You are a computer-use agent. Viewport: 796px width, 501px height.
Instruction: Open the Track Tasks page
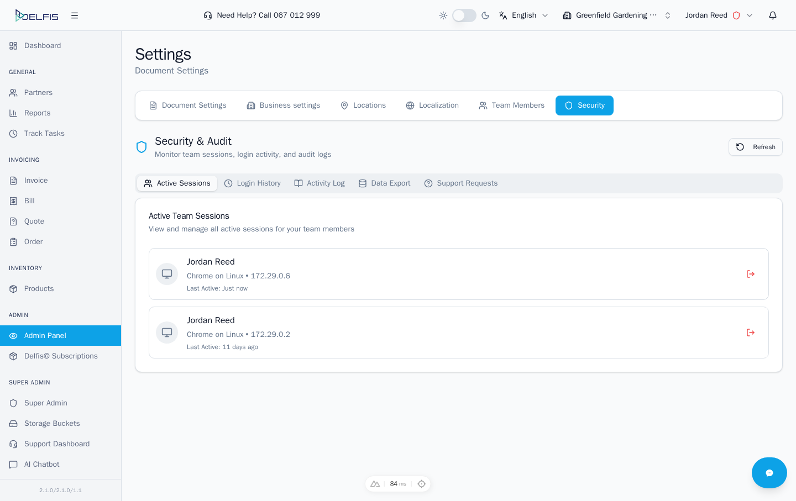tap(44, 134)
